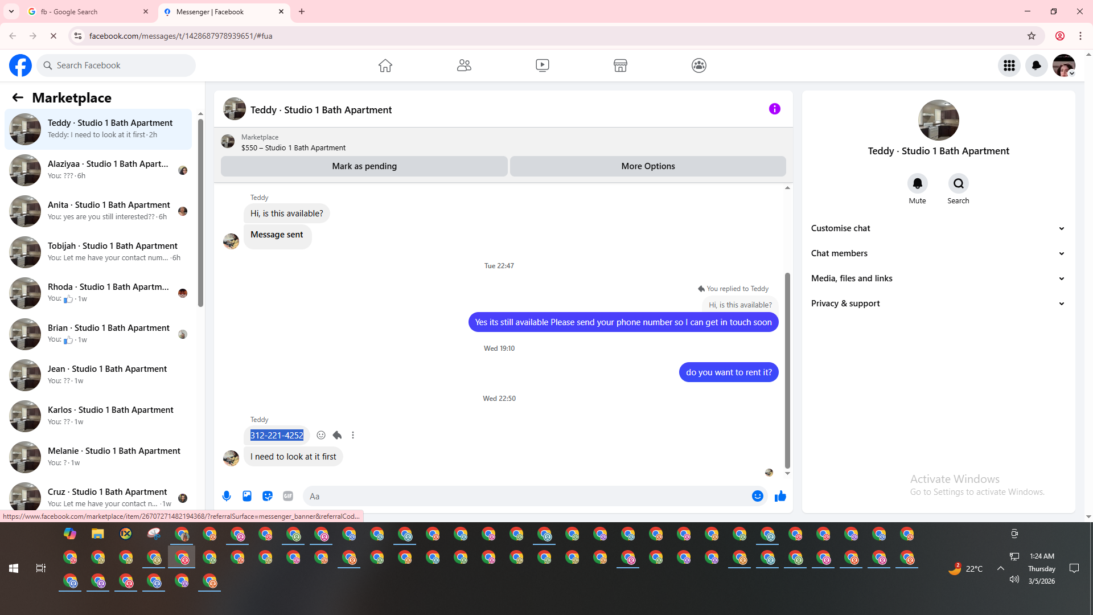Expand the Chat members section
The image size is (1093, 615).
coord(938,253)
